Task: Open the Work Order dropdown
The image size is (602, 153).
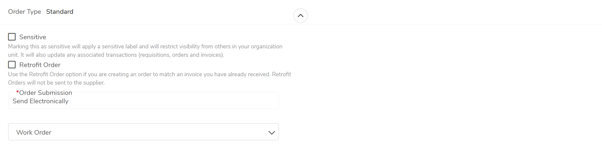Action: (x=143, y=132)
